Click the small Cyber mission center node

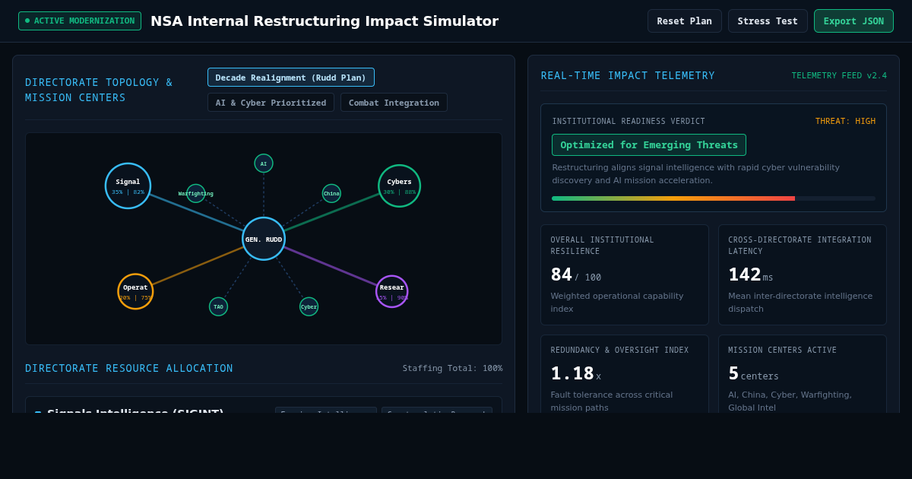(309, 306)
